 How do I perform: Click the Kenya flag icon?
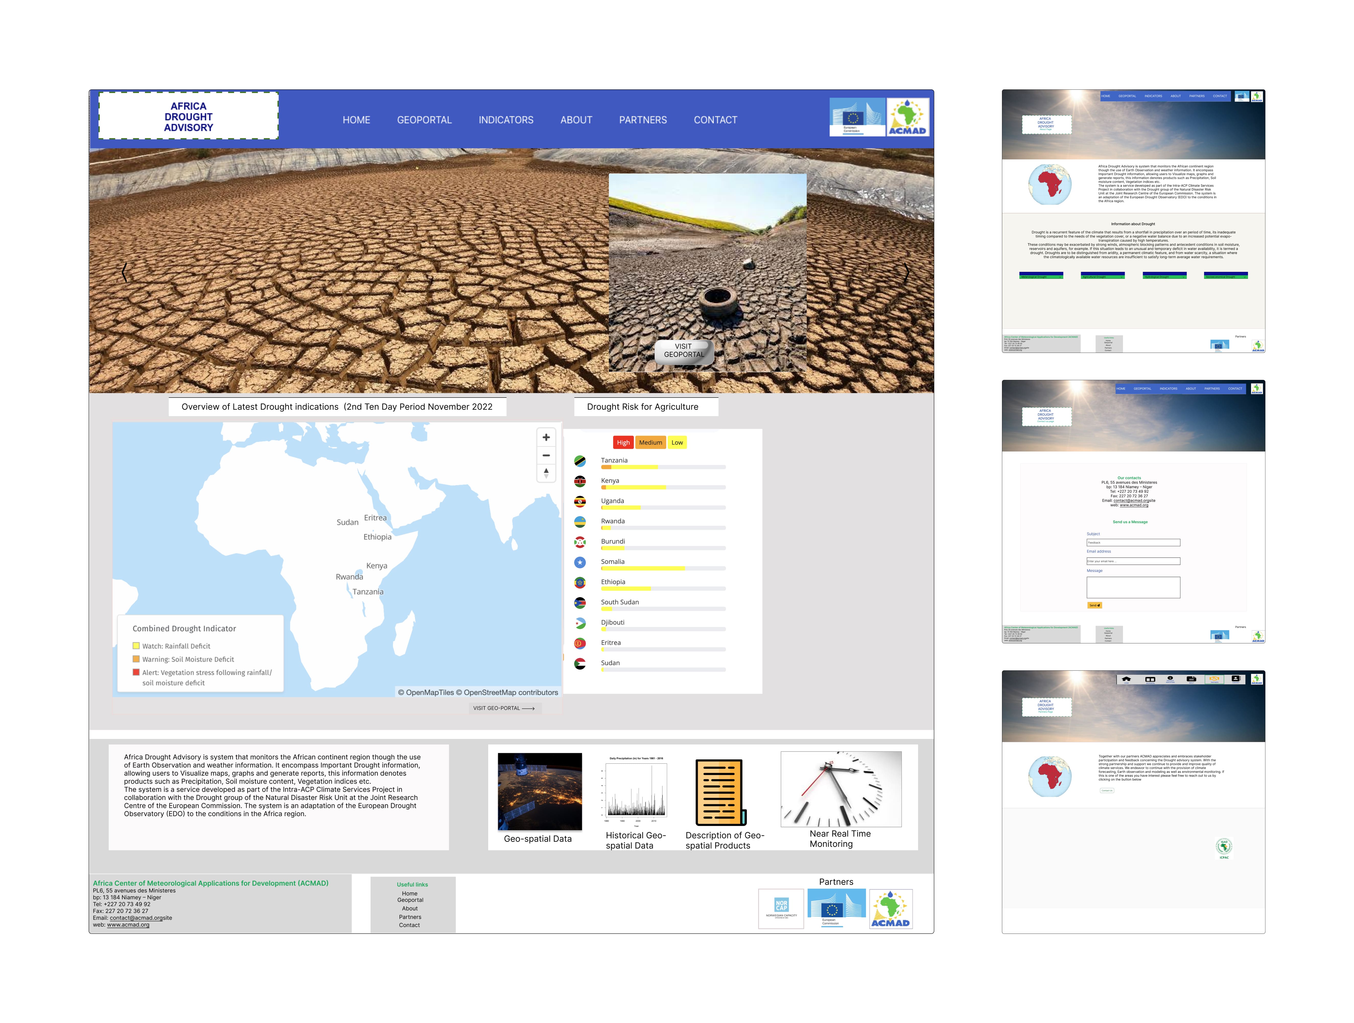click(580, 481)
